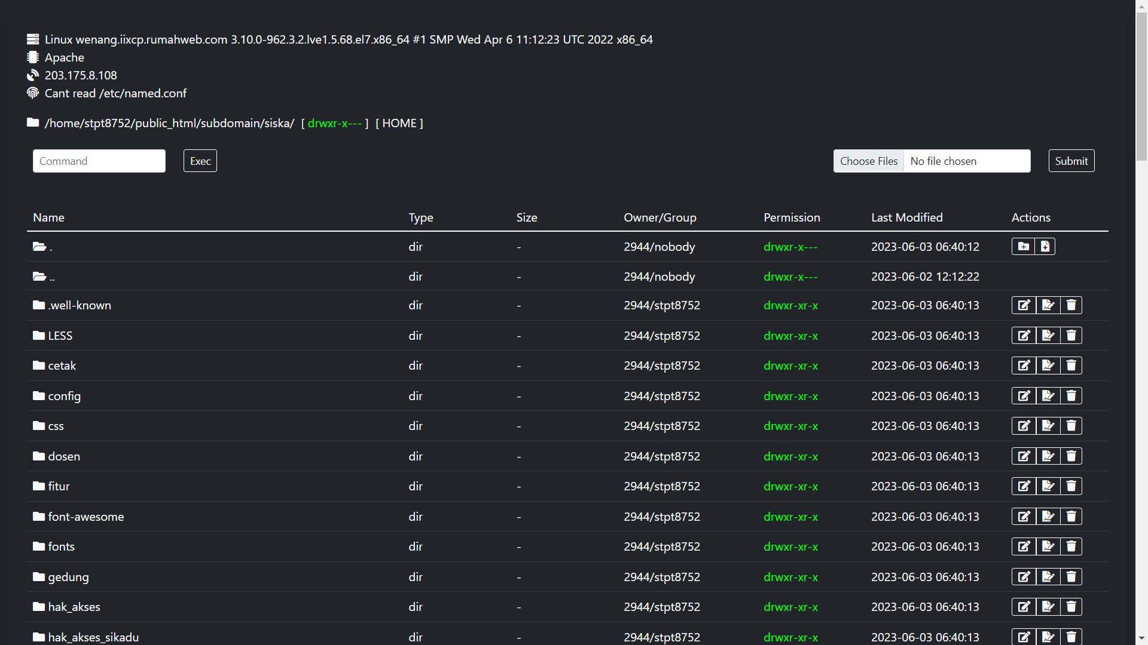Delete the cetak folder with trash icon
The height and width of the screenshot is (645, 1148).
(1071, 365)
